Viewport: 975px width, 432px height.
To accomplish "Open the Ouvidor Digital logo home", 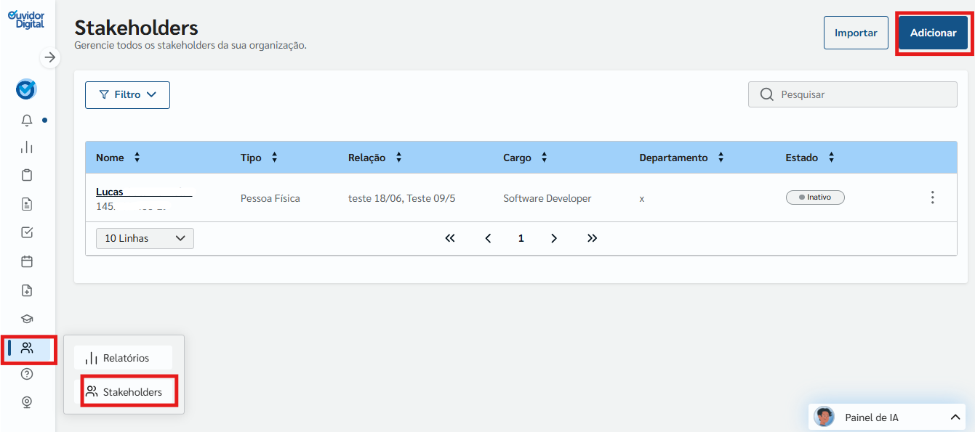I will coord(26,20).
